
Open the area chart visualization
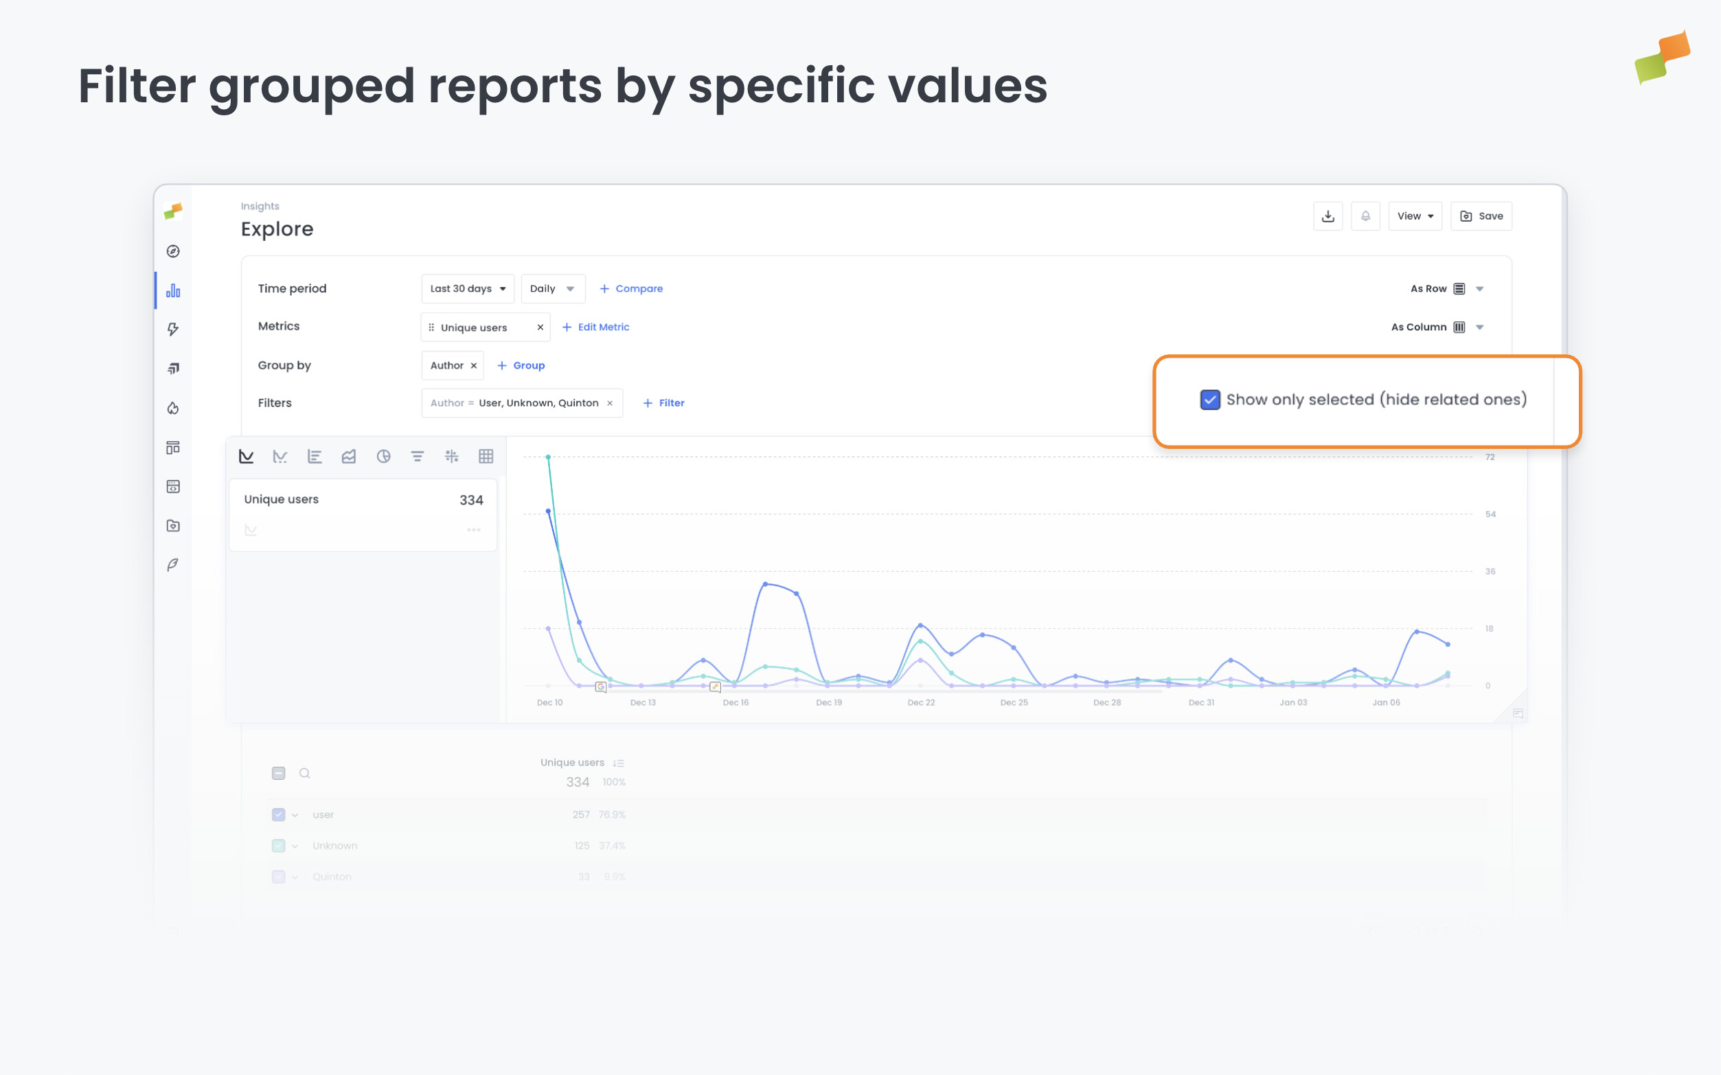pyautogui.click(x=348, y=456)
